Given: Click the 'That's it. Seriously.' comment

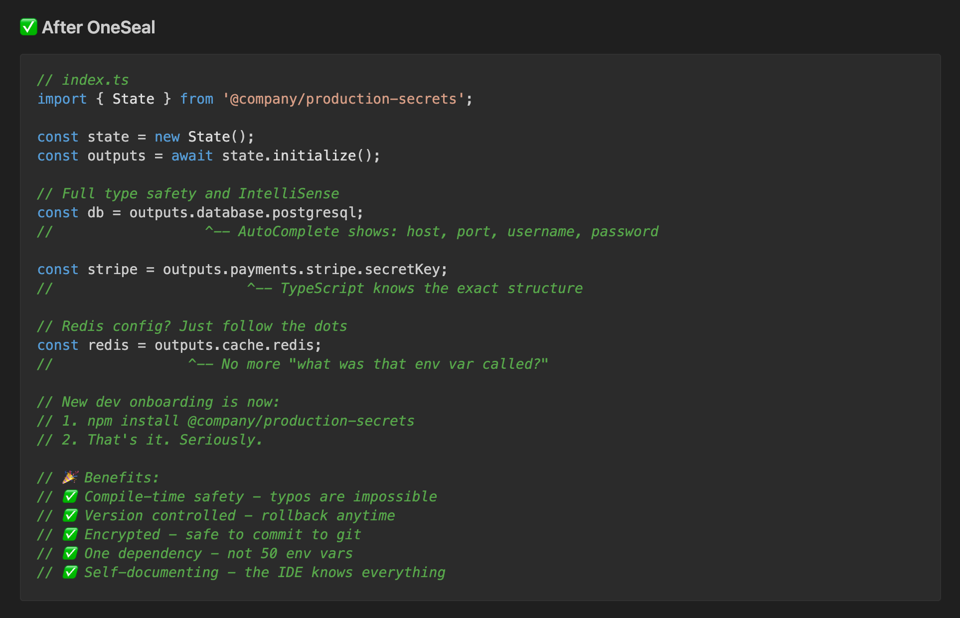Looking at the screenshot, I should point(150,440).
